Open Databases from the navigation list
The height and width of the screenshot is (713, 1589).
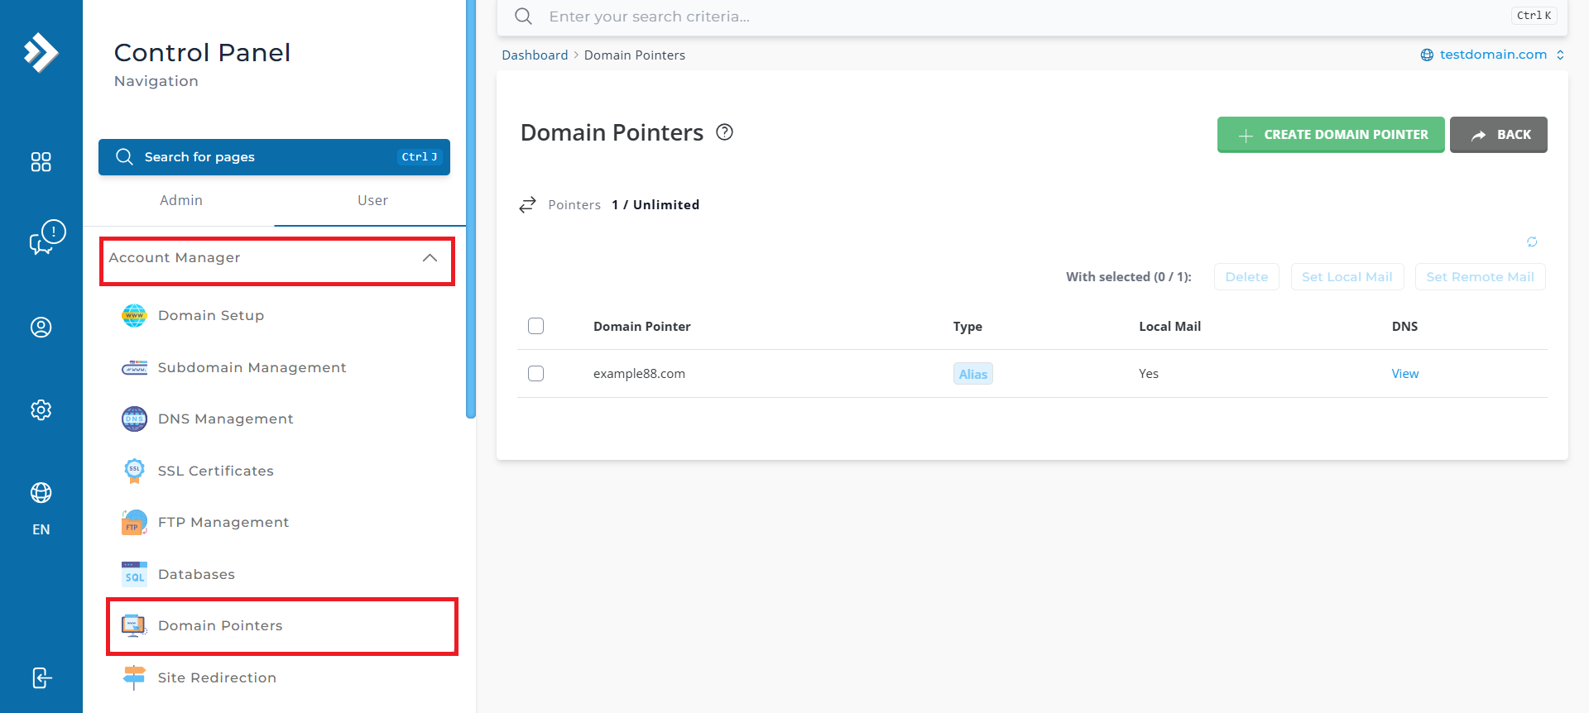(x=196, y=574)
